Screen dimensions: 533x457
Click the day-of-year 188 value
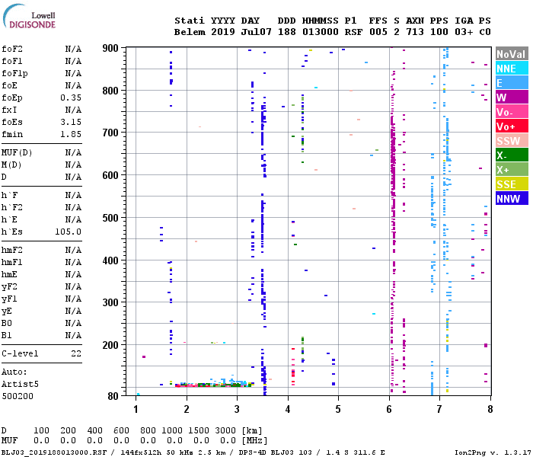tap(286, 32)
